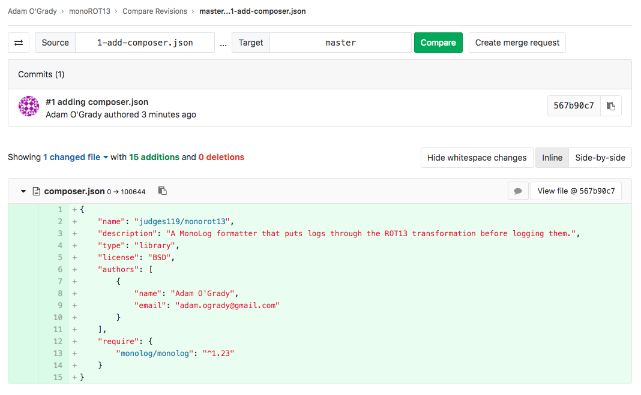This screenshot has width=641, height=395.
Task: Switch to Inline diff view
Action: [552, 158]
